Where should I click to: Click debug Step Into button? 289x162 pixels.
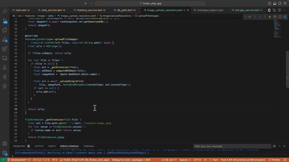(260, 17)
